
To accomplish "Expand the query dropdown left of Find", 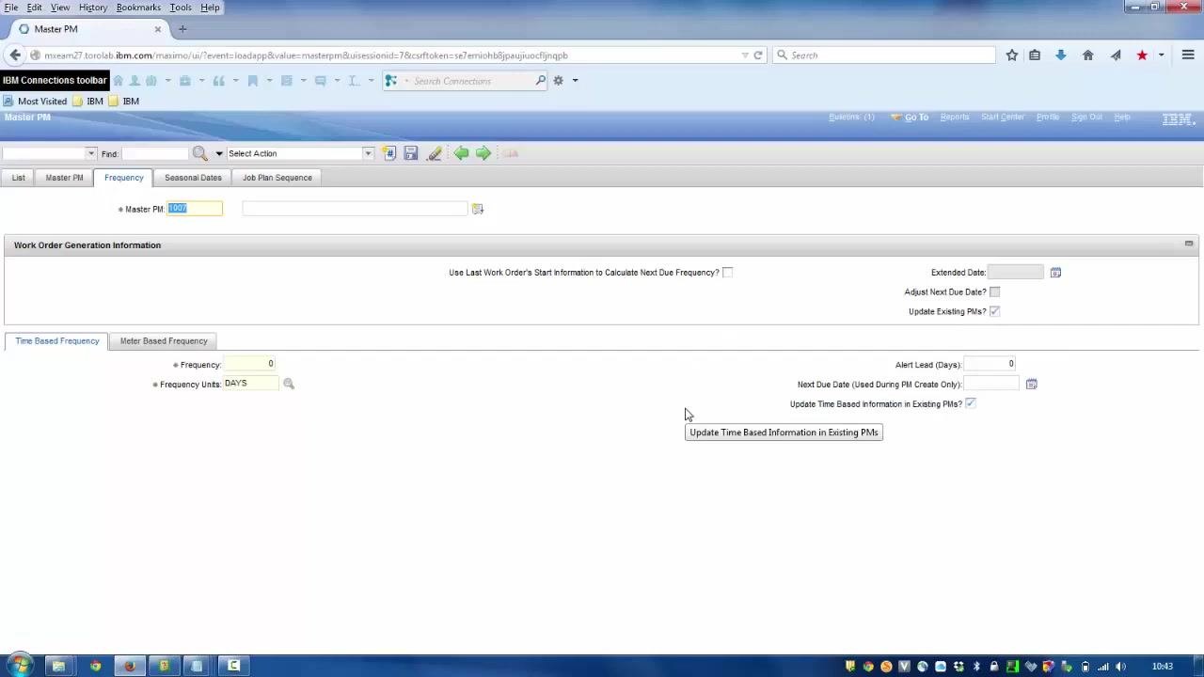I will coord(91,153).
